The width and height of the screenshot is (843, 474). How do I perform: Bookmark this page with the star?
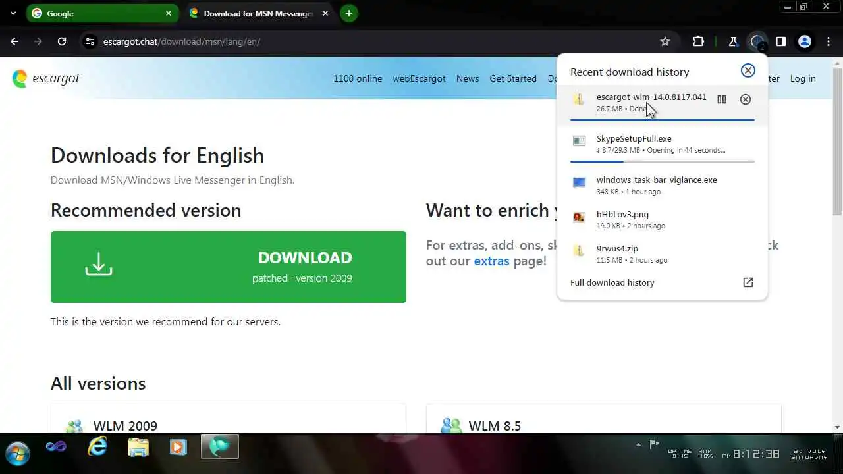(665, 41)
